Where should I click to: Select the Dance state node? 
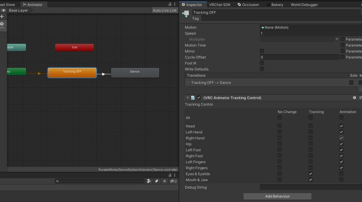(135, 73)
